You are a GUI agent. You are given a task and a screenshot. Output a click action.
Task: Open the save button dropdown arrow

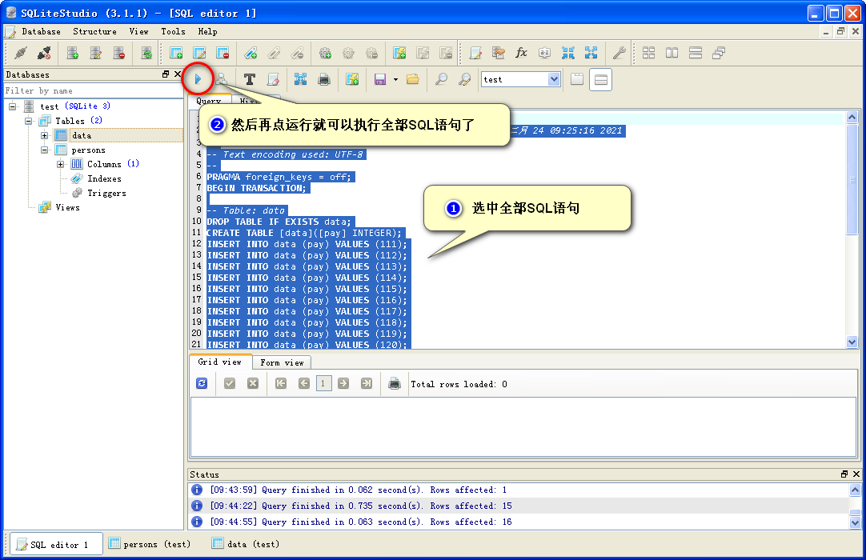pos(395,79)
